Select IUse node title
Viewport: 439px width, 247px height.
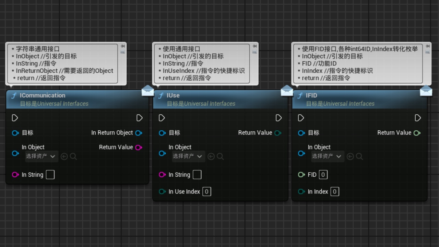173,95
